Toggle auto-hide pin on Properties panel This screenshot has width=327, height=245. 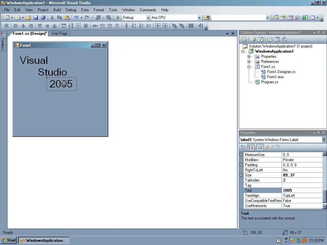[318, 133]
